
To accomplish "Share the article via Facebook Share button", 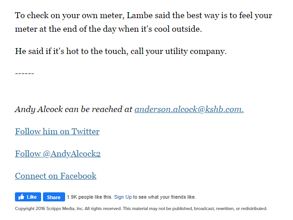I will [54, 197].
